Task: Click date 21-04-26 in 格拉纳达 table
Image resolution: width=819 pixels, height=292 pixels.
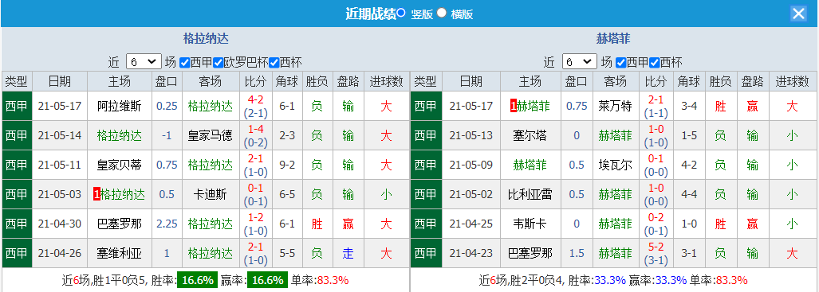Action: [x=60, y=254]
